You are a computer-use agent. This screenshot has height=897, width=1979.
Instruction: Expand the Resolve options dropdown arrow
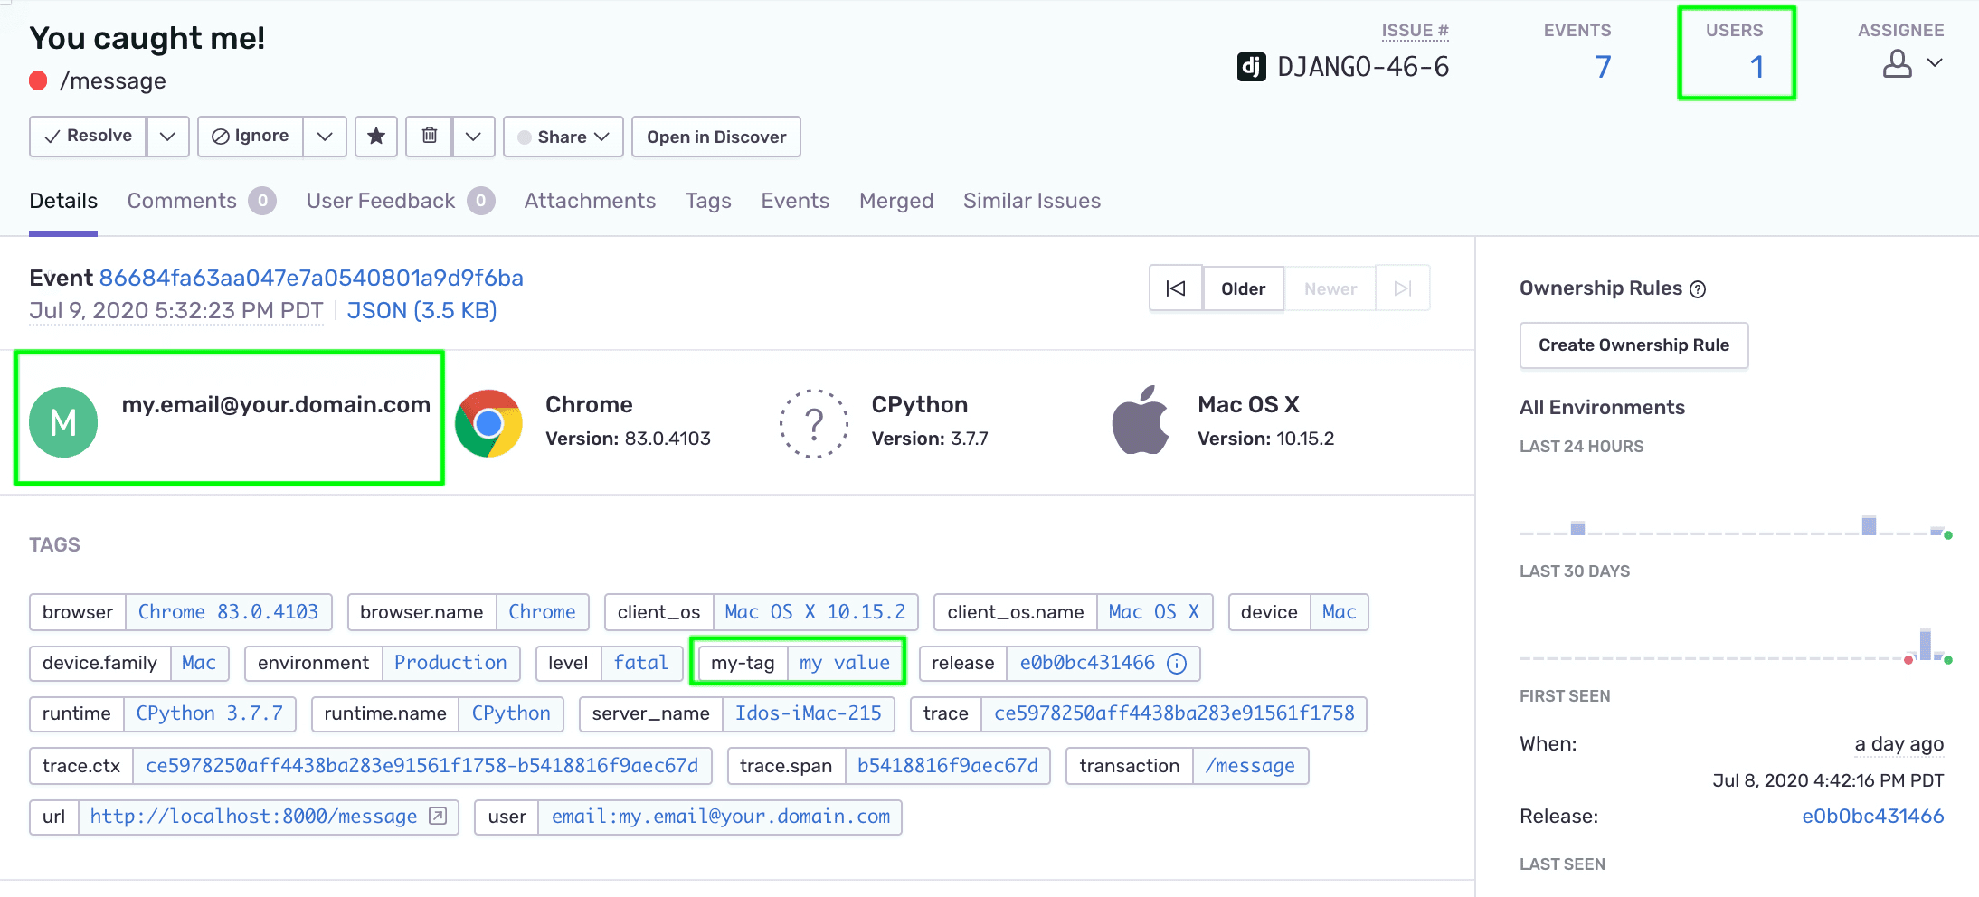pyautogui.click(x=167, y=137)
